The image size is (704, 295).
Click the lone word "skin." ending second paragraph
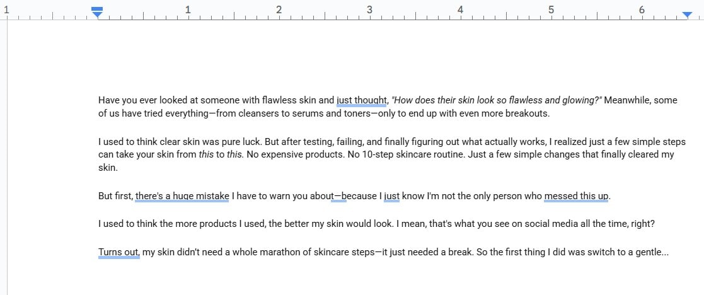[108, 168]
